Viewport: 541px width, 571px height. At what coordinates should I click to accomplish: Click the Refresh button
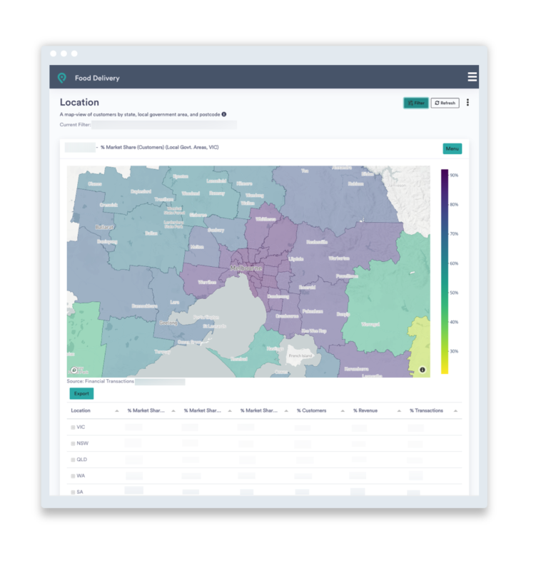[x=445, y=103]
